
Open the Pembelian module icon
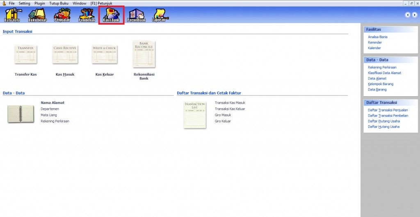click(87, 15)
